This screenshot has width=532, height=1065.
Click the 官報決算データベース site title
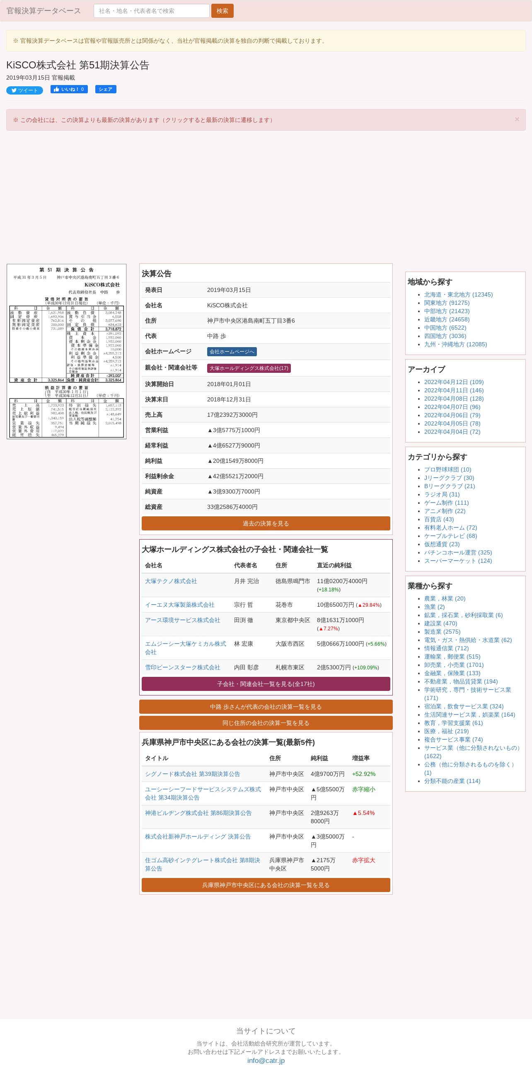(44, 11)
